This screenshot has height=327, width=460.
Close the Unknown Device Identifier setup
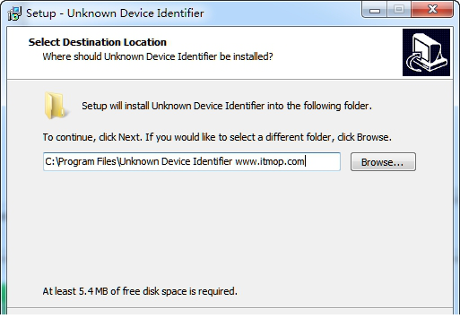[432, 10]
